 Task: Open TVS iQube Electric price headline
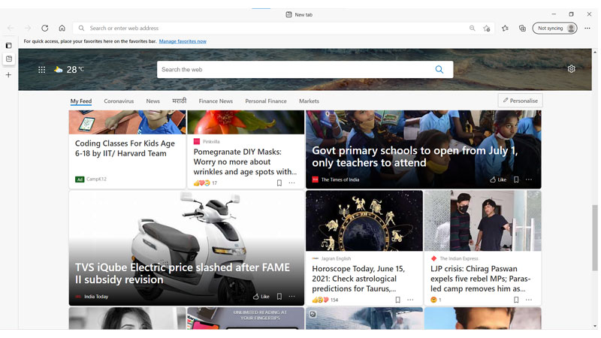[x=183, y=273]
